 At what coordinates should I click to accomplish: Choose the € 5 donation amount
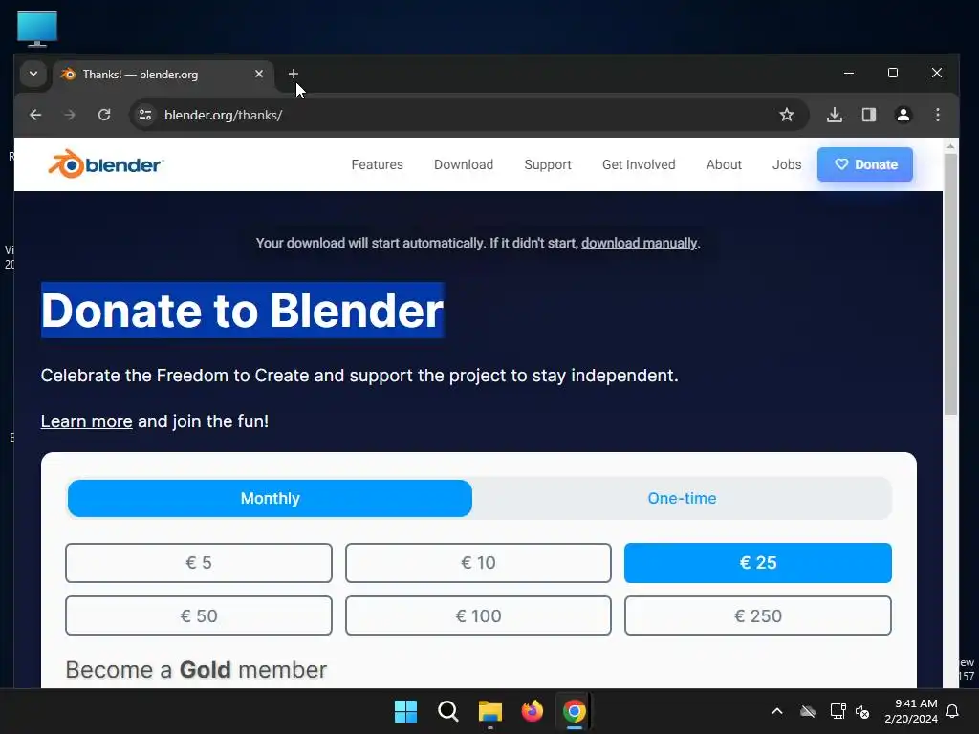click(x=199, y=562)
